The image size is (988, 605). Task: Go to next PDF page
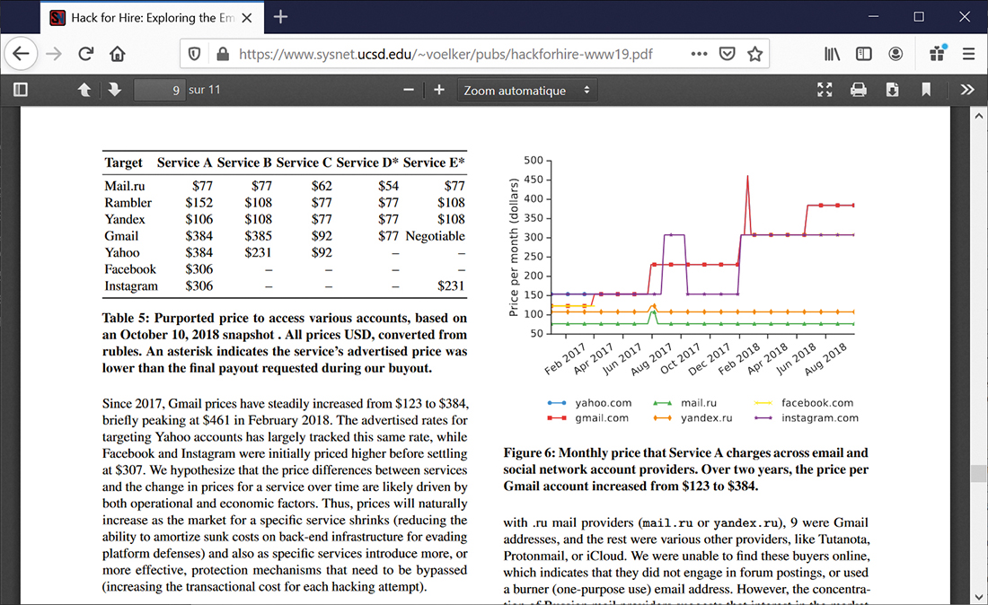pyautogui.click(x=114, y=90)
